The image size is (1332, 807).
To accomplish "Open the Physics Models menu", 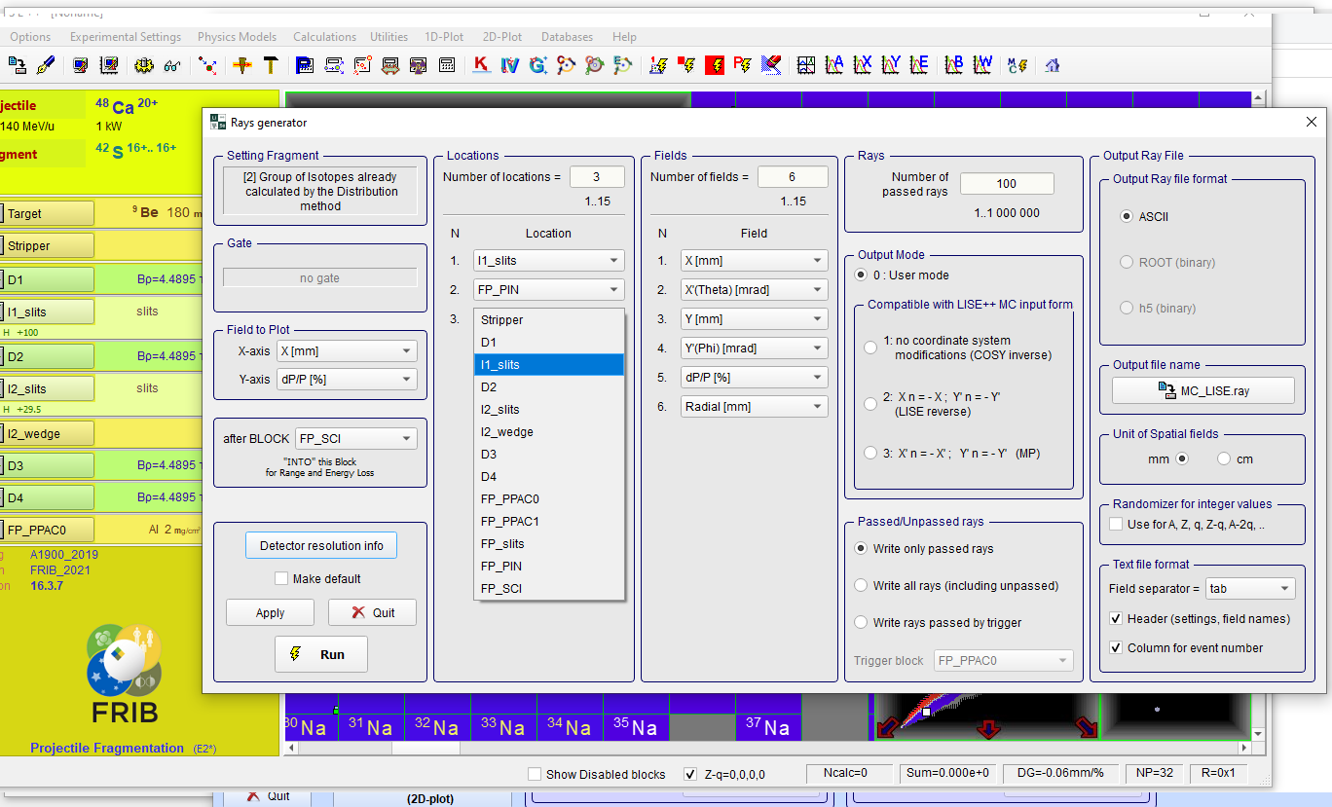I will coord(237,37).
